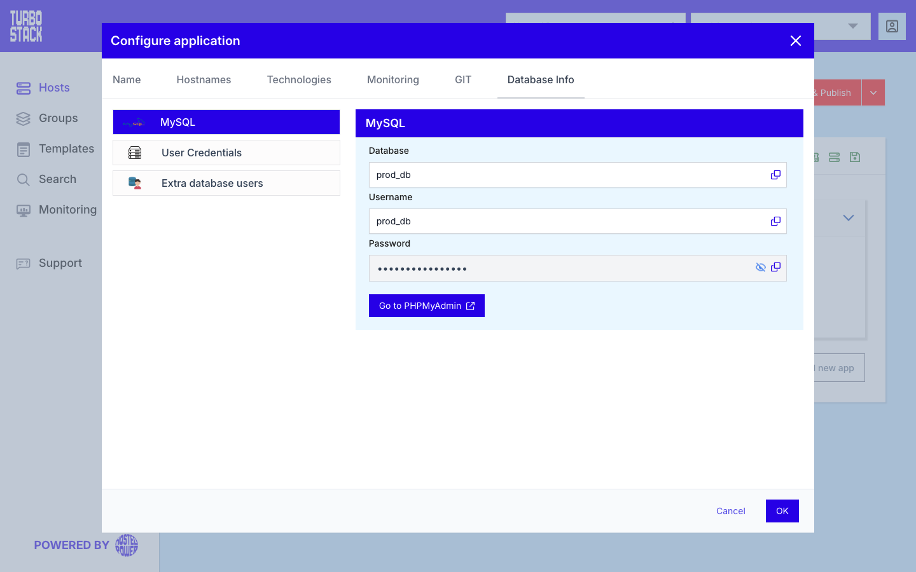
Task: Open Monitoring from the sidebar
Action: click(67, 210)
